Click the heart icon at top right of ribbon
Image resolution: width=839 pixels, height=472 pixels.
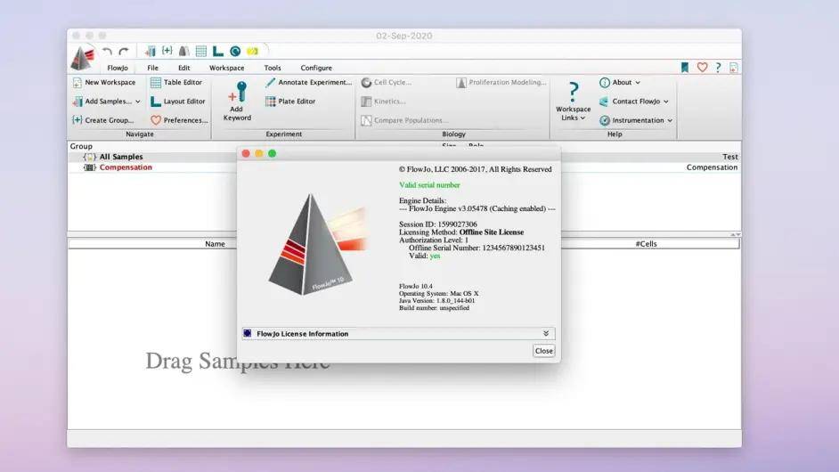tap(702, 67)
